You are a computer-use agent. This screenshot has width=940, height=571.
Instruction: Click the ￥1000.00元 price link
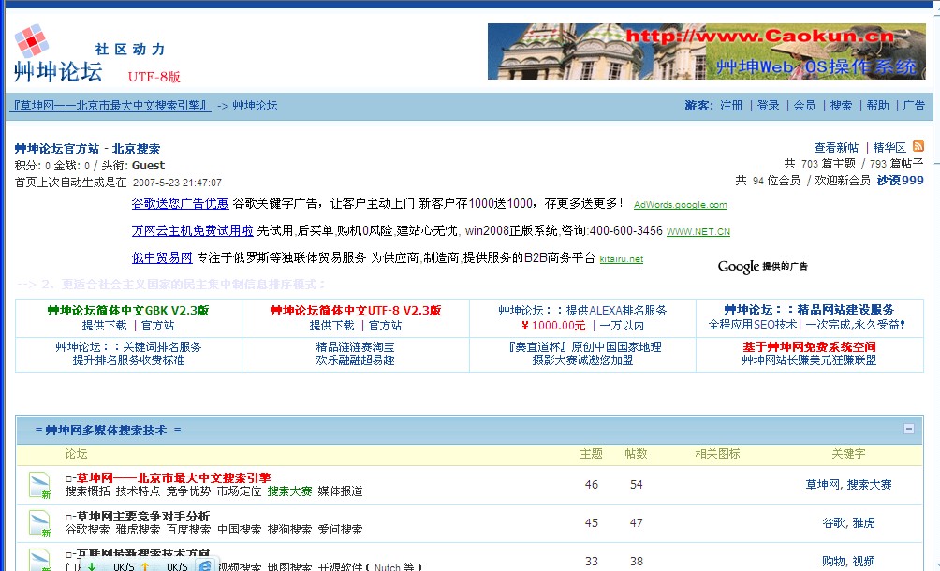[x=553, y=326]
